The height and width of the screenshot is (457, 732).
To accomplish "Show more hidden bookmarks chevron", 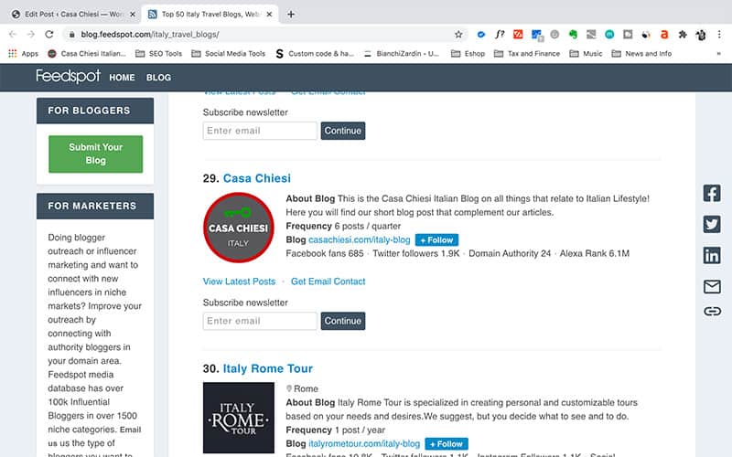I will [718, 54].
